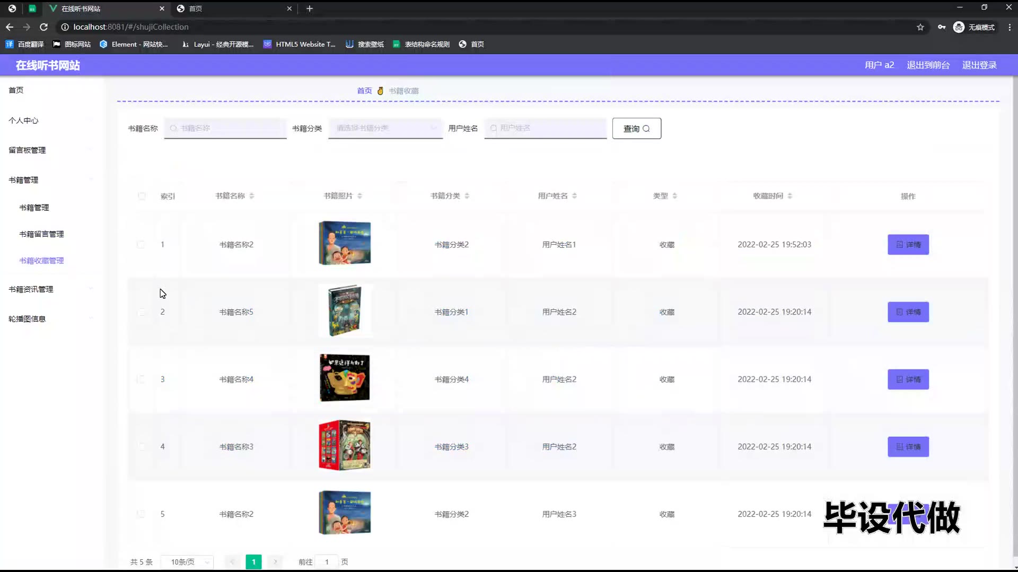Image resolution: width=1018 pixels, height=572 pixels.
Task: Bookmark this page with the star icon
Action: coord(920,27)
